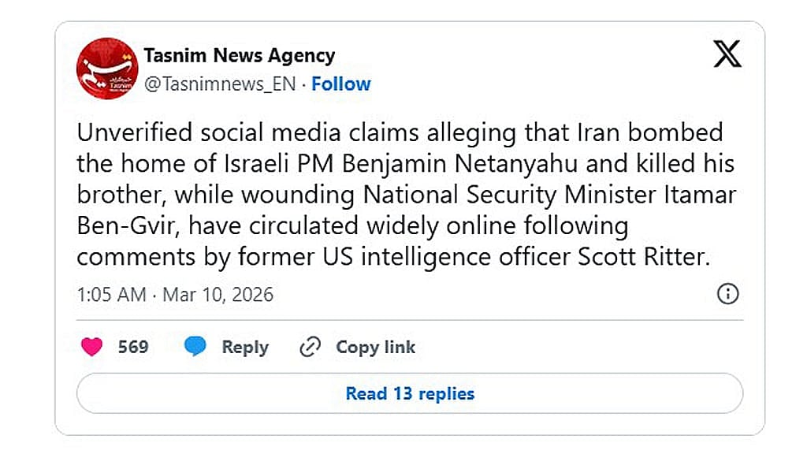The height and width of the screenshot is (454, 807).
Task: Open the tweet info circle icon
Action: [x=727, y=294]
